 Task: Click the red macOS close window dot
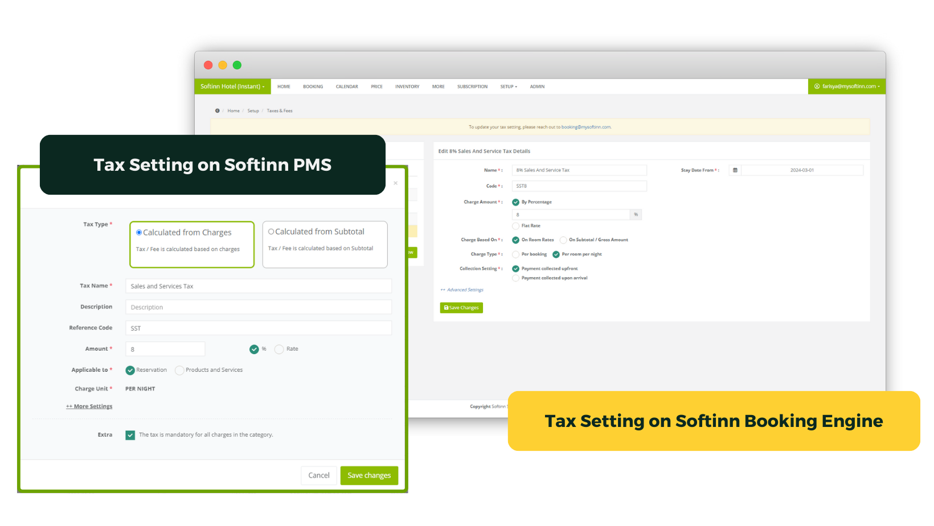click(208, 65)
